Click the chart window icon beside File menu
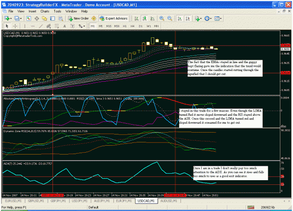The width and height of the screenshot is (293, 211). coord(4,11)
